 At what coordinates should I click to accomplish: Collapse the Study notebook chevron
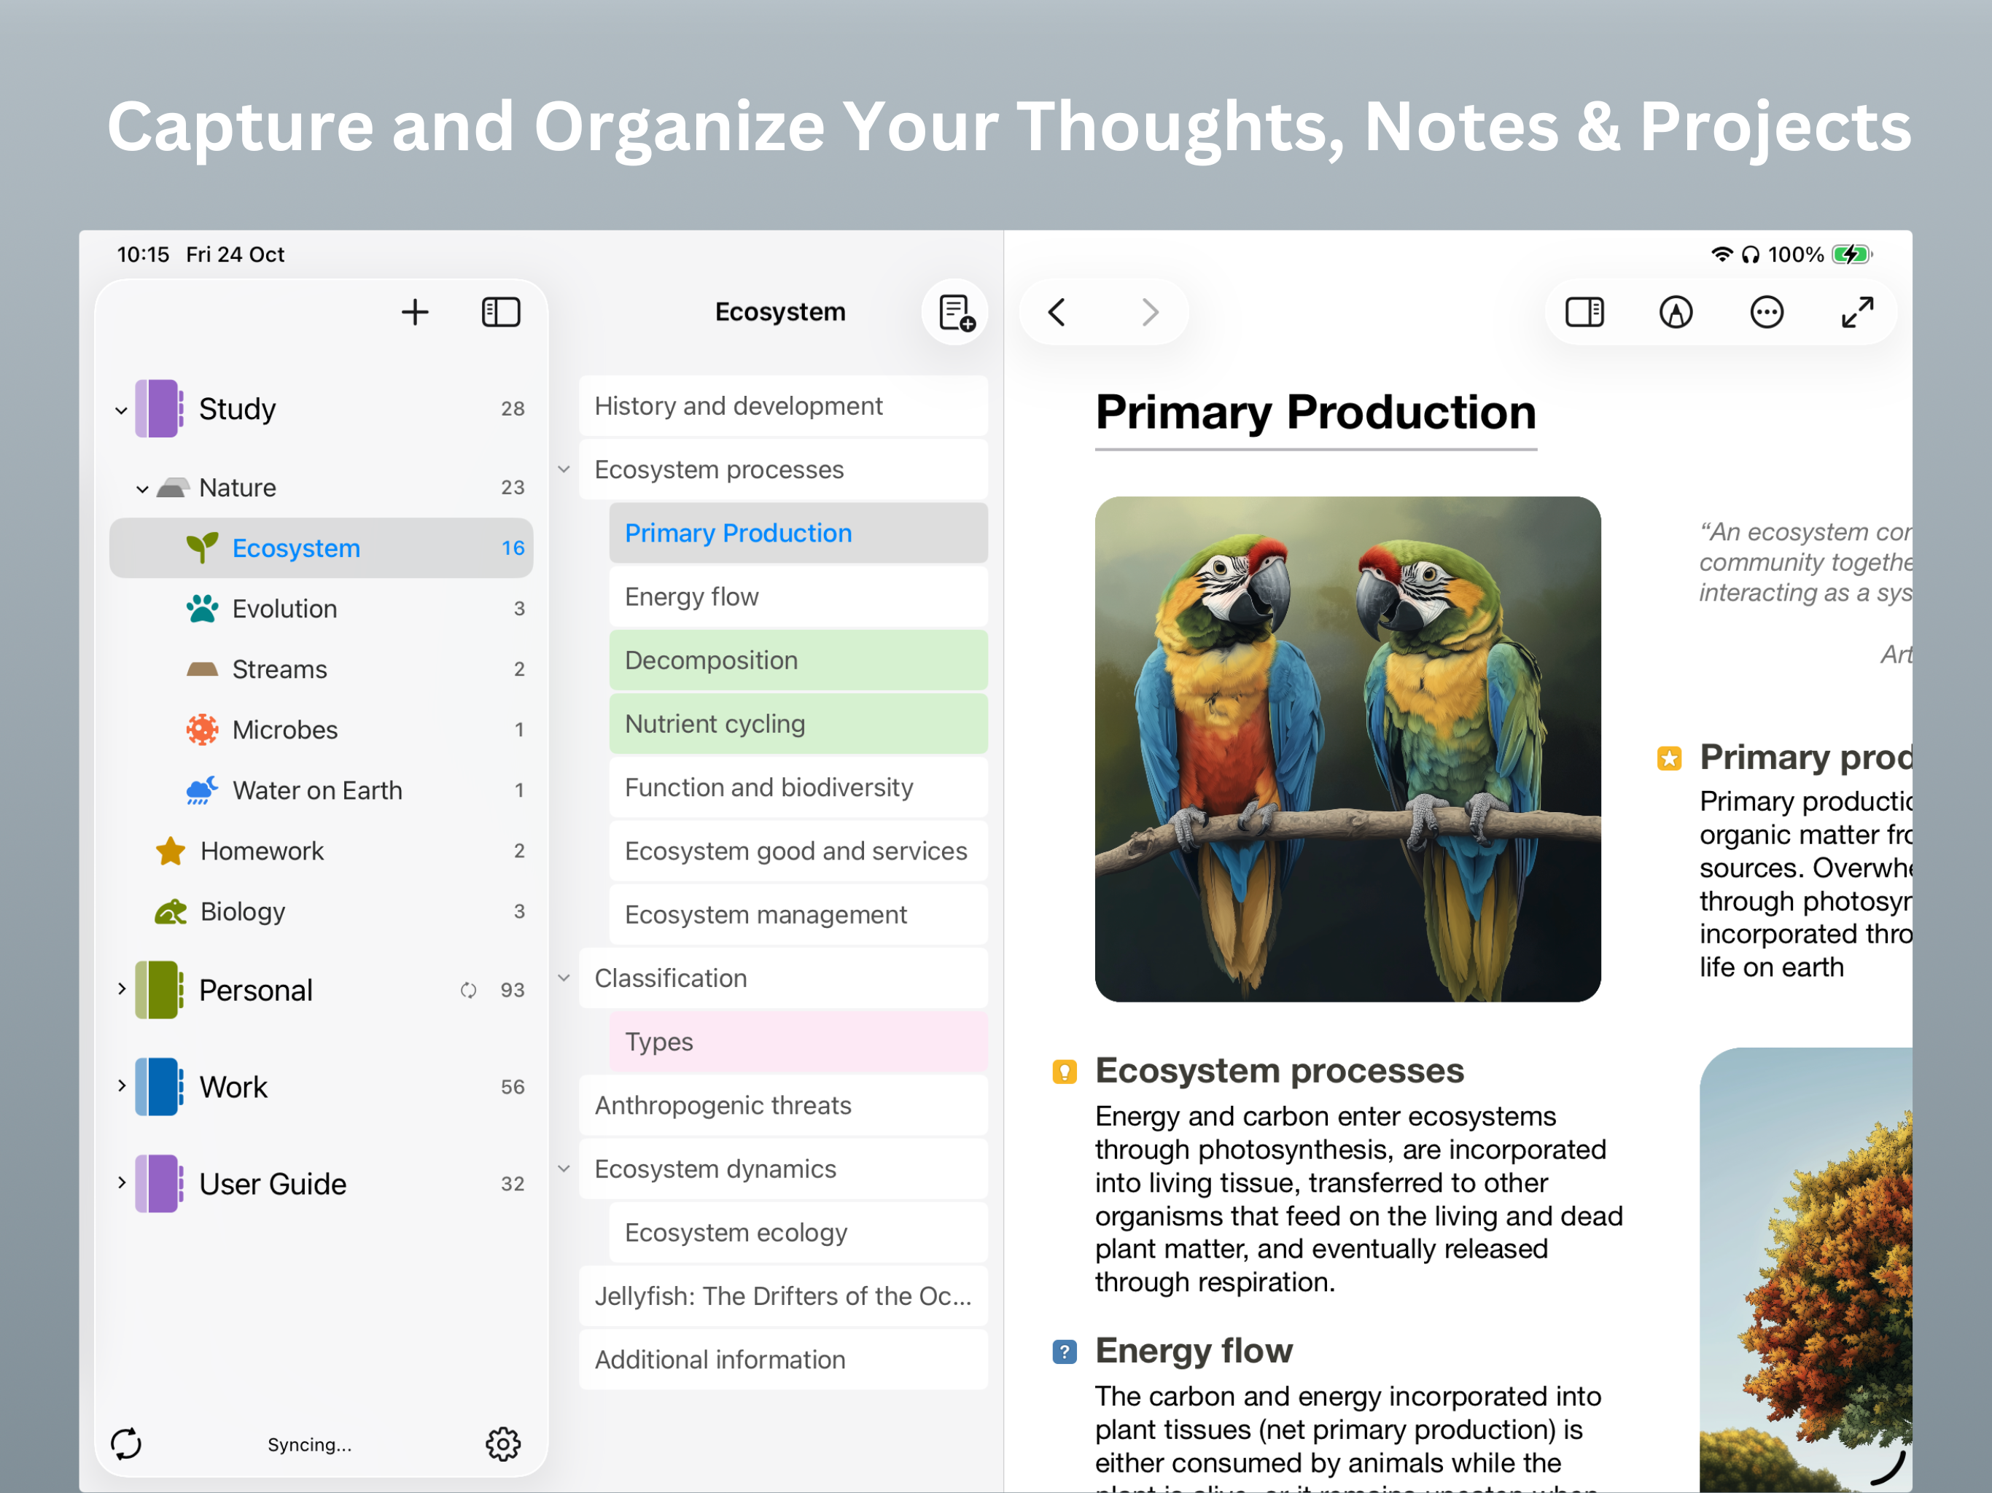tap(122, 410)
